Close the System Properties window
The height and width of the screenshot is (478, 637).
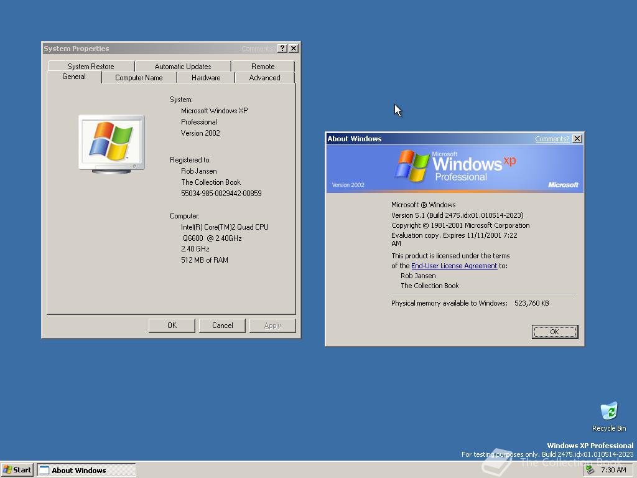(x=294, y=49)
